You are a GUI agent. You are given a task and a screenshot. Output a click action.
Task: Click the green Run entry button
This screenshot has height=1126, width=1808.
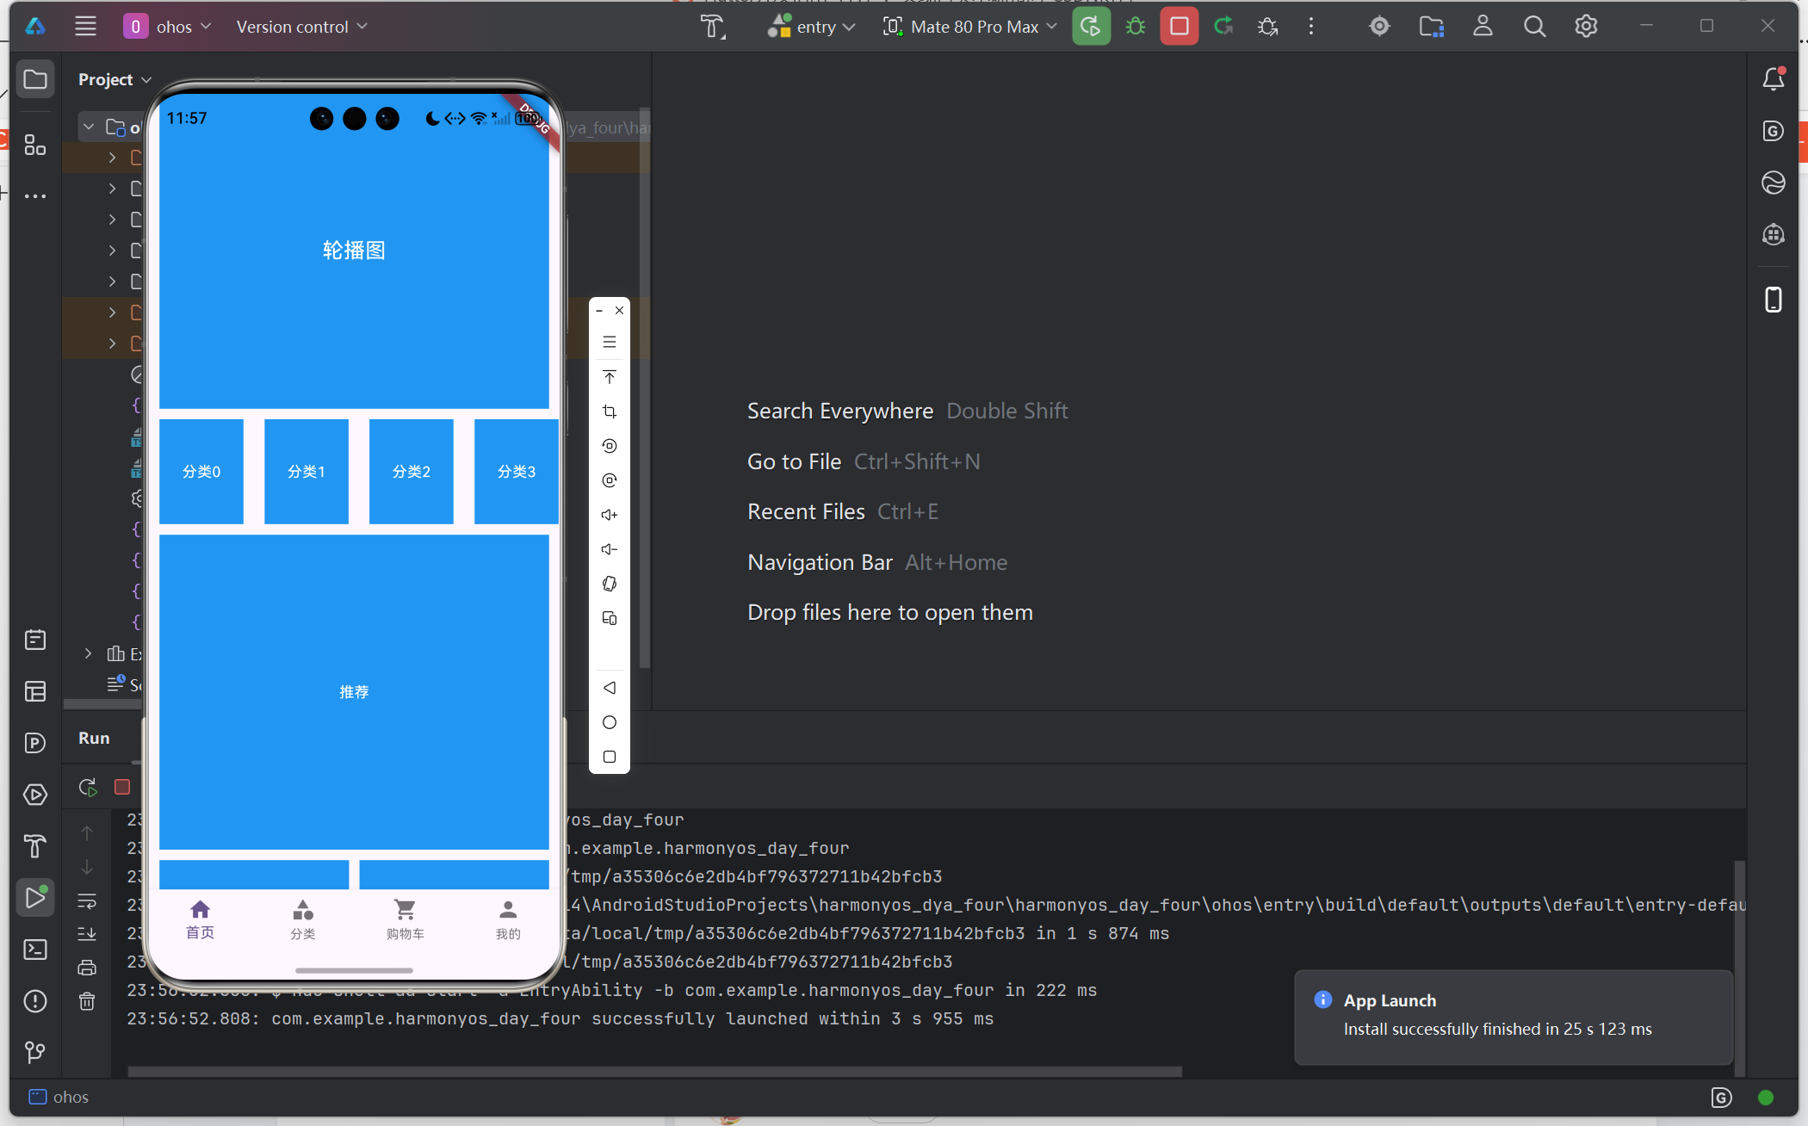pos(1091,27)
